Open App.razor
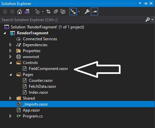The width and height of the screenshot is (155, 128). [31, 110]
